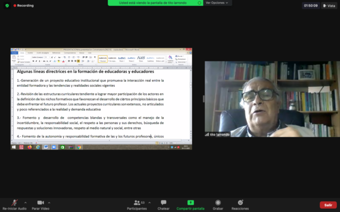The height and width of the screenshot is (212, 340).
Task: Open the Insertar tab in Word ribbon
Action: (30, 53)
